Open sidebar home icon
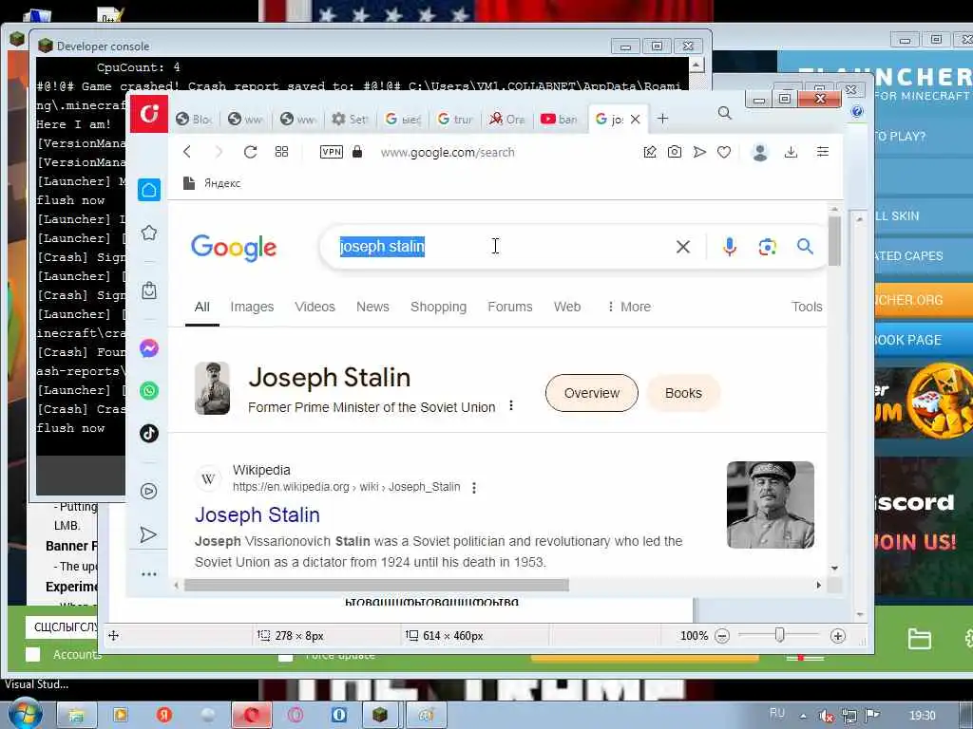The width and height of the screenshot is (973, 729). (x=149, y=190)
